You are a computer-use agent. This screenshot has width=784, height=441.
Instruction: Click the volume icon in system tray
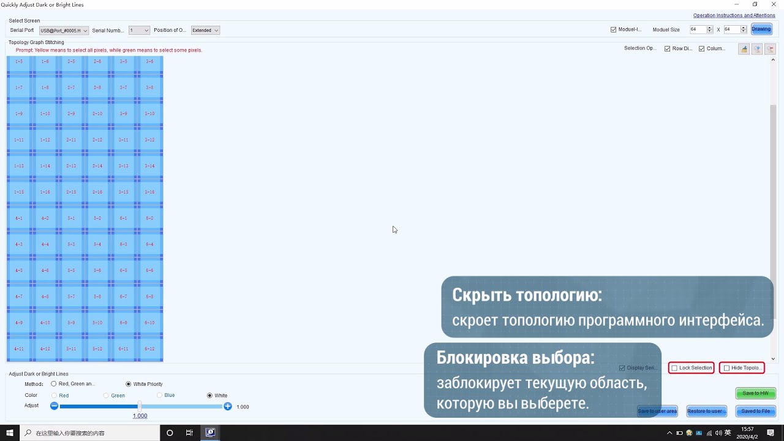(x=718, y=433)
